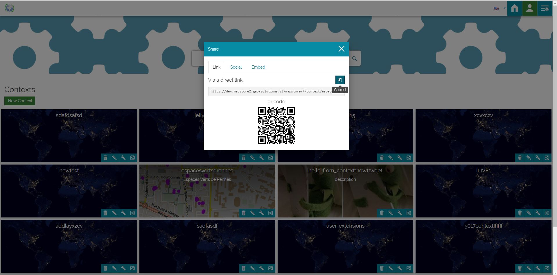Click the direct link URL field
557x275 pixels.
point(276,91)
